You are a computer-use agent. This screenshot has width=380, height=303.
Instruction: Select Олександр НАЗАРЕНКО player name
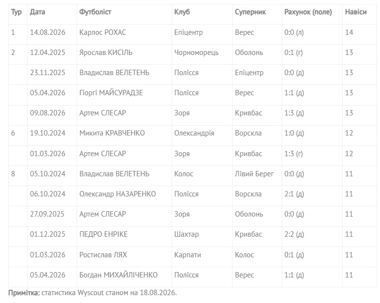[x=117, y=194]
